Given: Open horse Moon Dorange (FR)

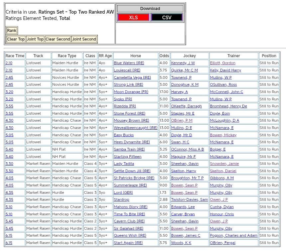Looking at the screenshot, I should pos(131,92).
